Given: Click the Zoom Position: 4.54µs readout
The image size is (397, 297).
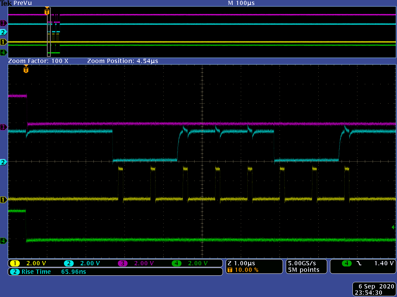Looking at the screenshot, I should point(123,61).
